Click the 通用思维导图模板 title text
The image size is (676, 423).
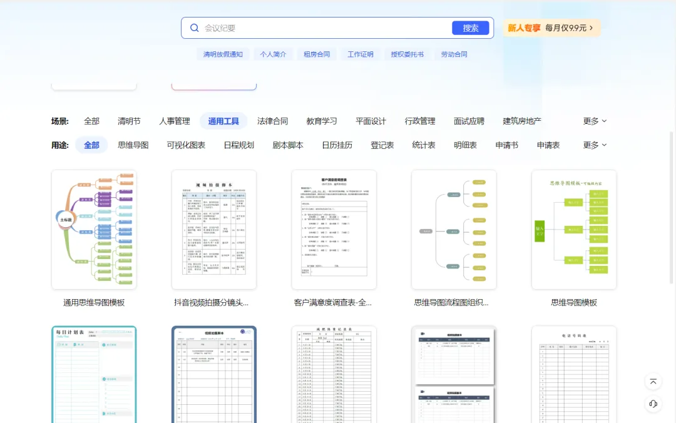(x=94, y=303)
